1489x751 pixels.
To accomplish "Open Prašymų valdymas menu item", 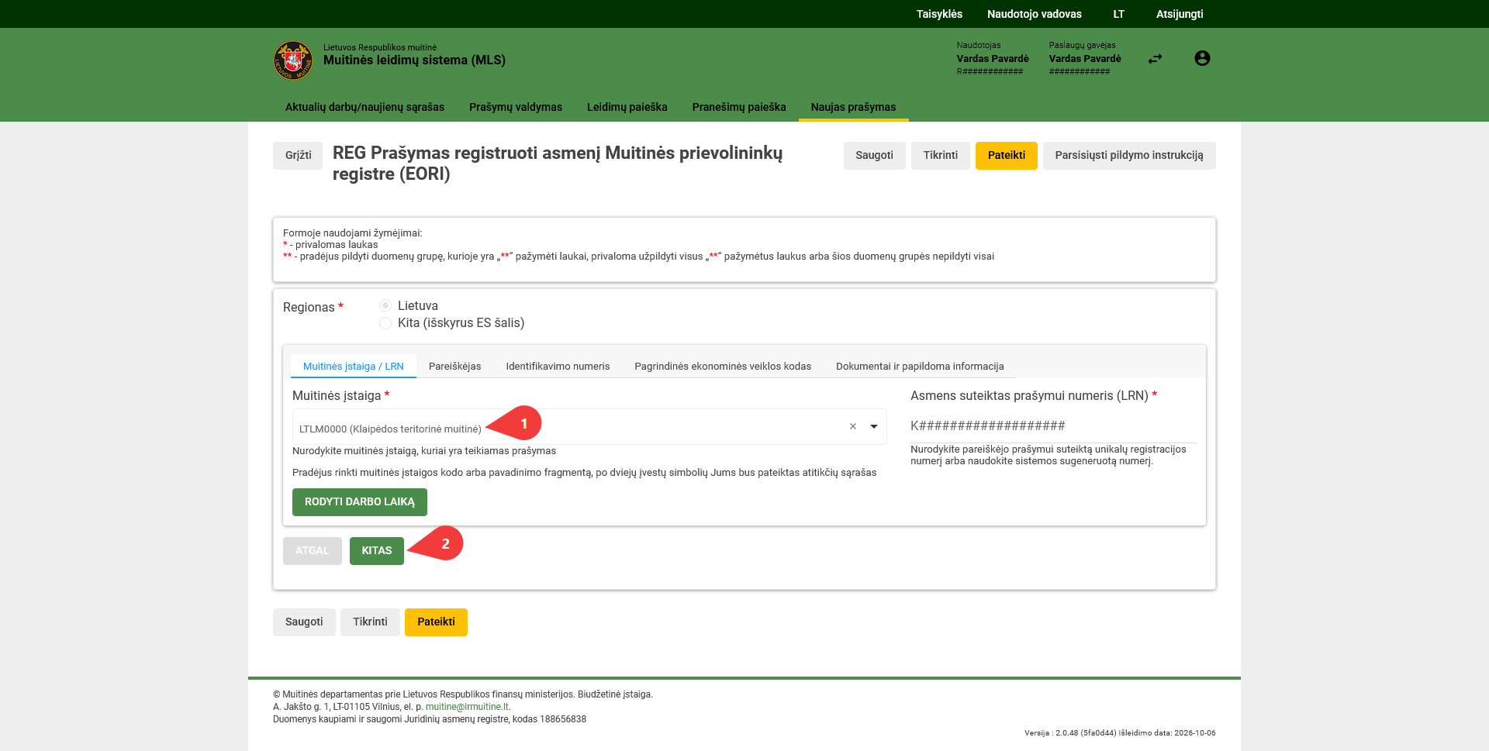I will coord(516,107).
